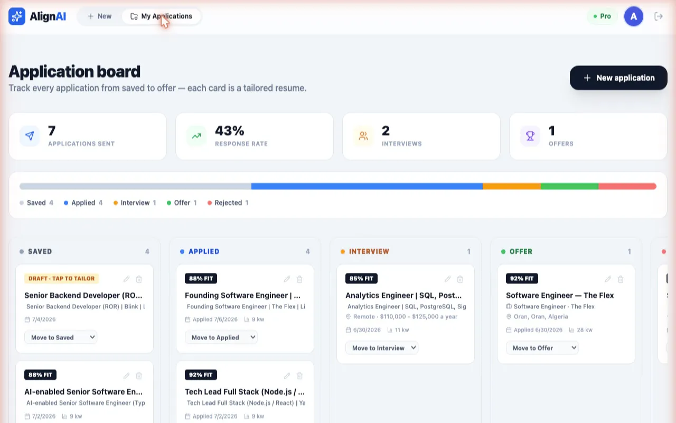Click the Pro plan badge
Viewport: 676px width, 423px height.
click(602, 16)
